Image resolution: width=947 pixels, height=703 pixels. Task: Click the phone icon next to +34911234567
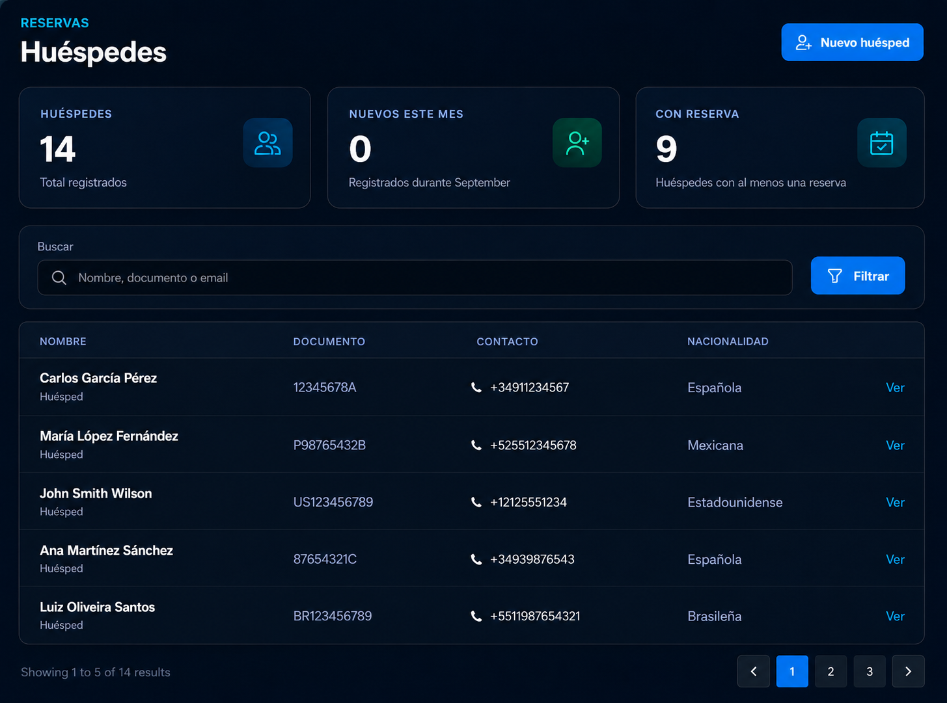[476, 388]
